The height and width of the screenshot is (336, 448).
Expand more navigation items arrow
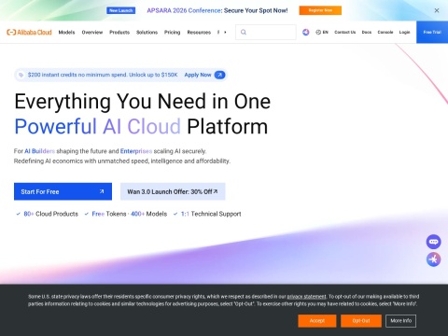(x=225, y=32)
